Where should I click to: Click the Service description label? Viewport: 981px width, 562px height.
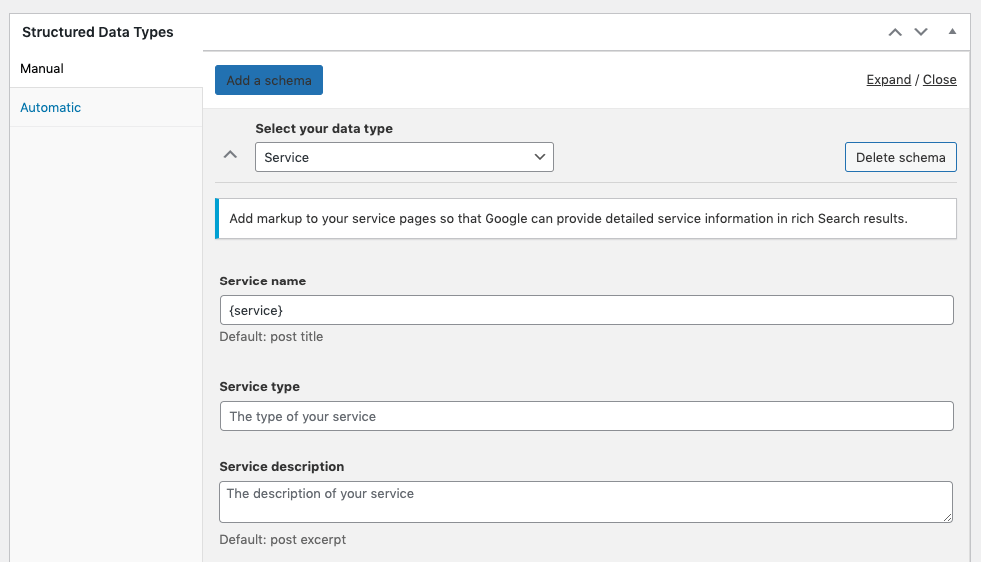(x=281, y=466)
